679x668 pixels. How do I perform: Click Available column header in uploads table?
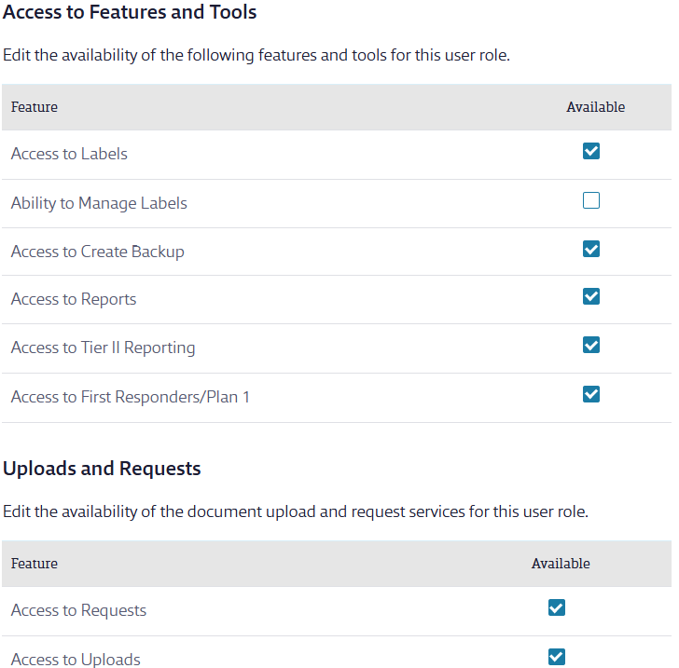[561, 564]
